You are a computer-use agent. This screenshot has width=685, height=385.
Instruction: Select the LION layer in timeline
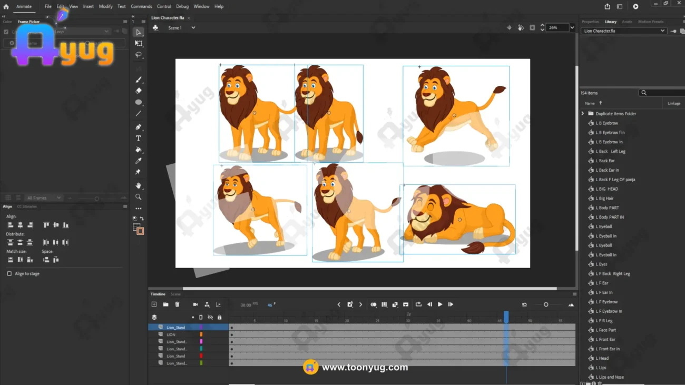pyautogui.click(x=171, y=334)
